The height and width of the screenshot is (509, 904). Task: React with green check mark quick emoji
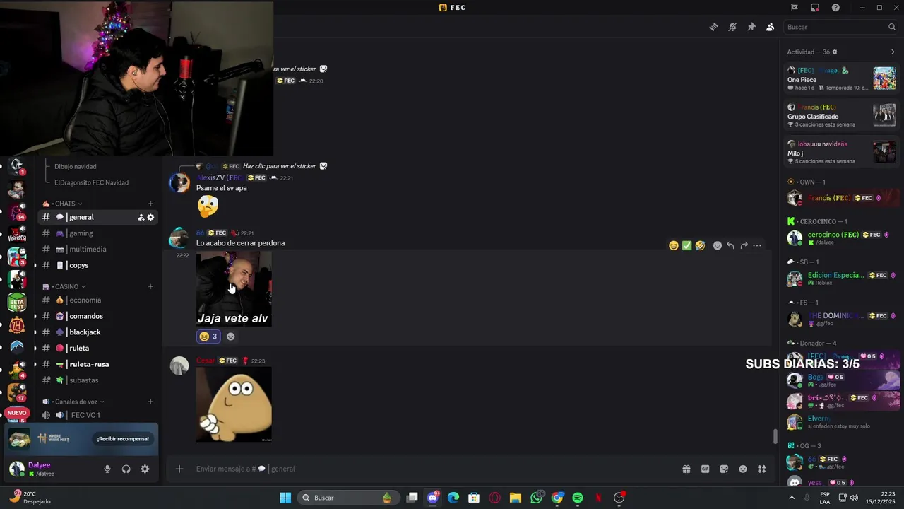(x=686, y=245)
